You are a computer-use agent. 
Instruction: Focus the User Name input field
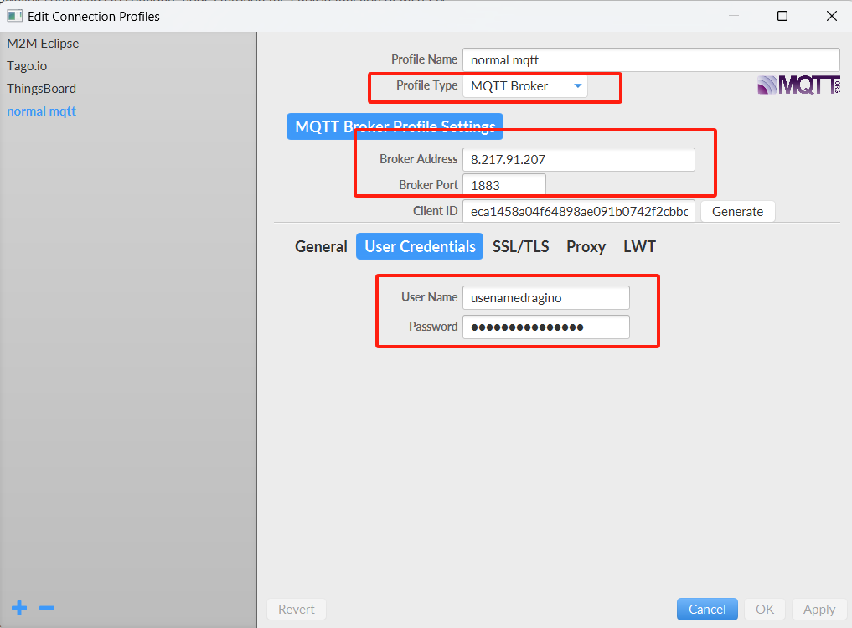546,298
